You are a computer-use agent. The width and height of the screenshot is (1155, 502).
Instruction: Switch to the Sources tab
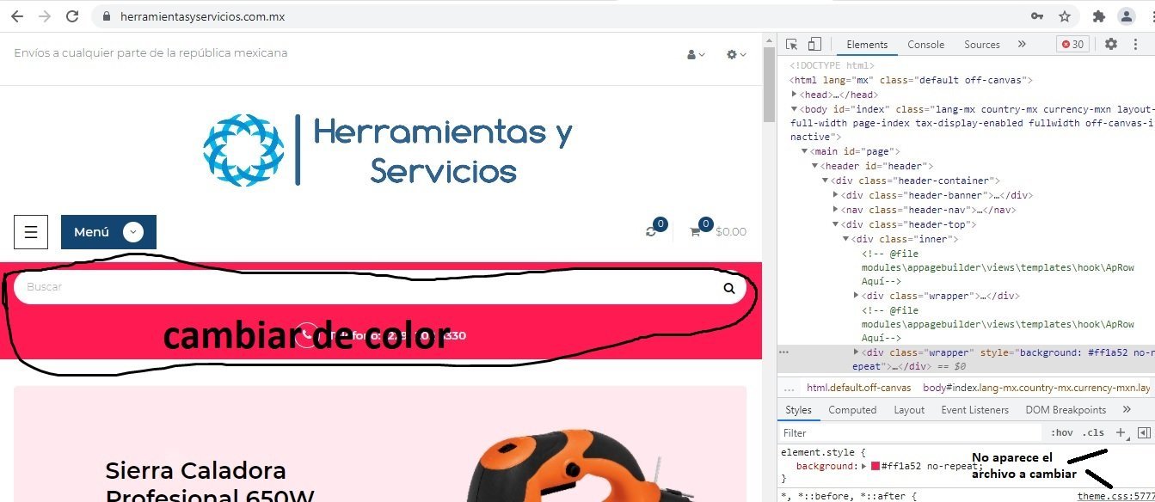pyautogui.click(x=982, y=45)
